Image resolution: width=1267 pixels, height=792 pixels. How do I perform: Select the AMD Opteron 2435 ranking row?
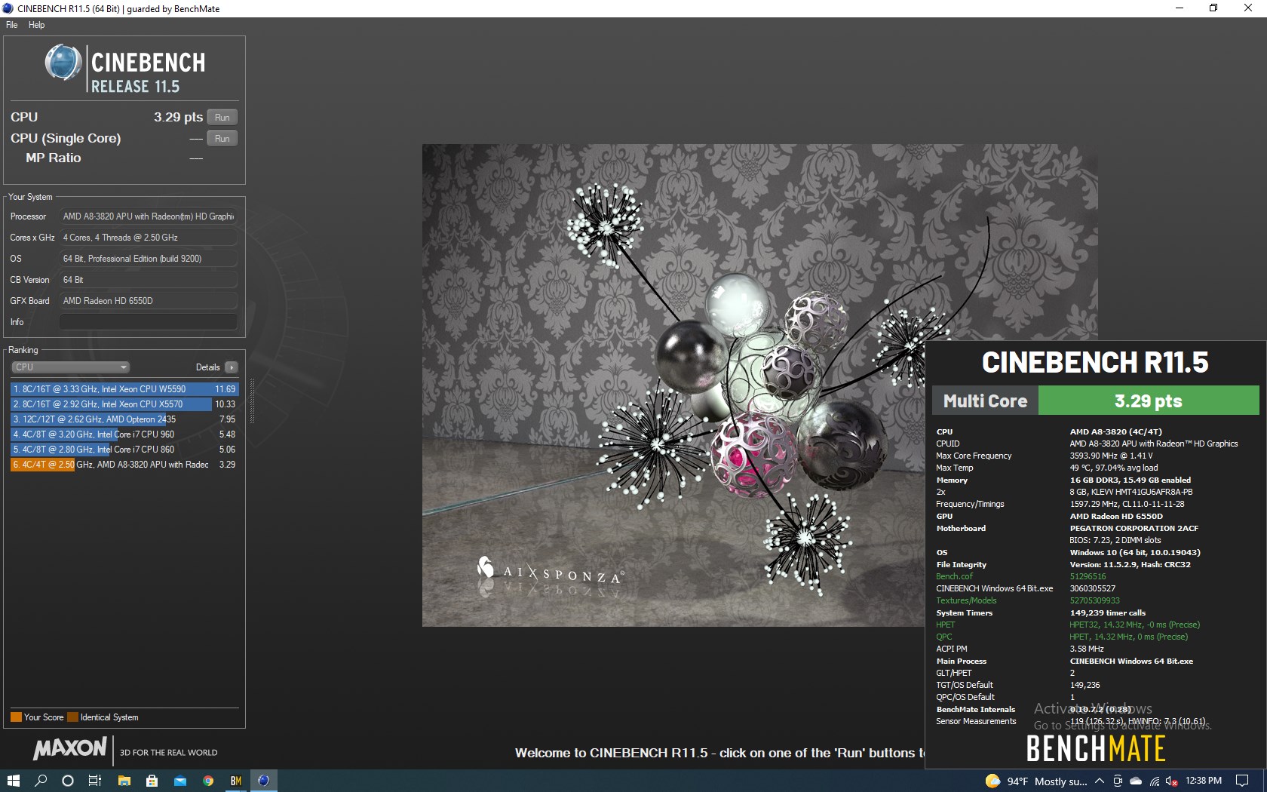[124, 419]
